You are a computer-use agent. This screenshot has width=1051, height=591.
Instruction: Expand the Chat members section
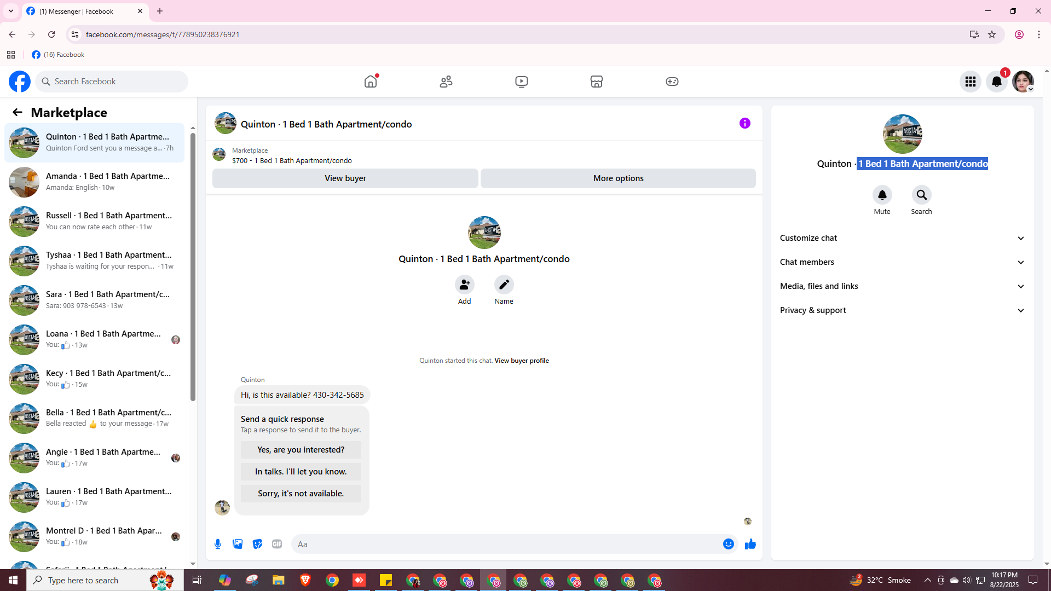click(x=902, y=262)
